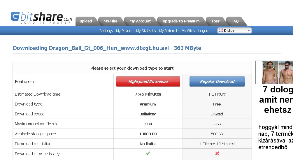Image resolution: width=293 pixels, height=160 pixels.
Task: Click the 'Unlimited' cell
Action: [x=148, y=114]
